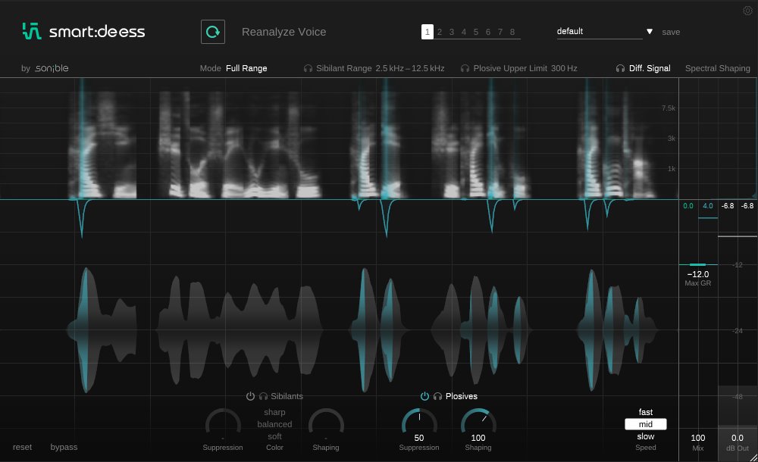Click the Max GR -12.0 handle
The width and height of the screenshot is (758, 462).
(697, 265)
